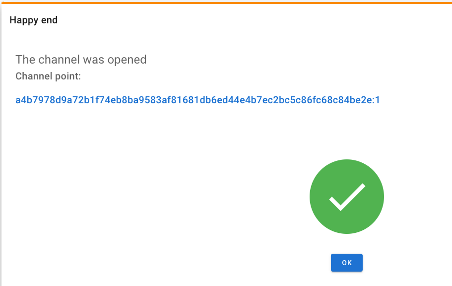This screenshot has height=286, width=452.
Task: Select the 'Happy end' dialog title
Action: coord(33,20)
